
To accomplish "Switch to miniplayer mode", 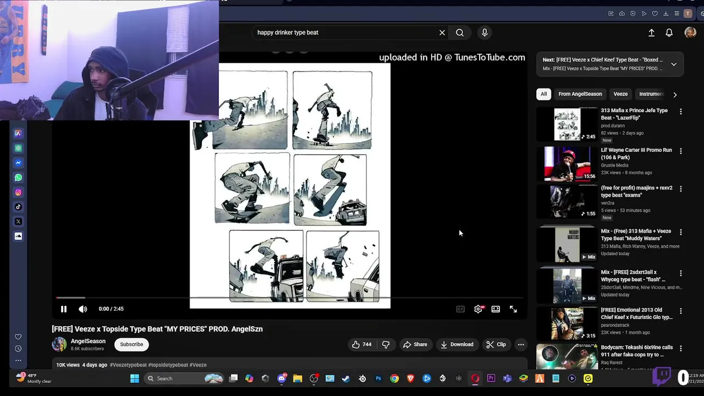I will pos(496,309).
